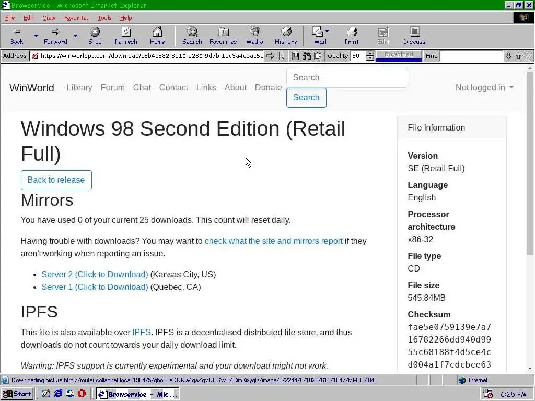
Task: Open the Tools menu
Action: tap(104, 18)
